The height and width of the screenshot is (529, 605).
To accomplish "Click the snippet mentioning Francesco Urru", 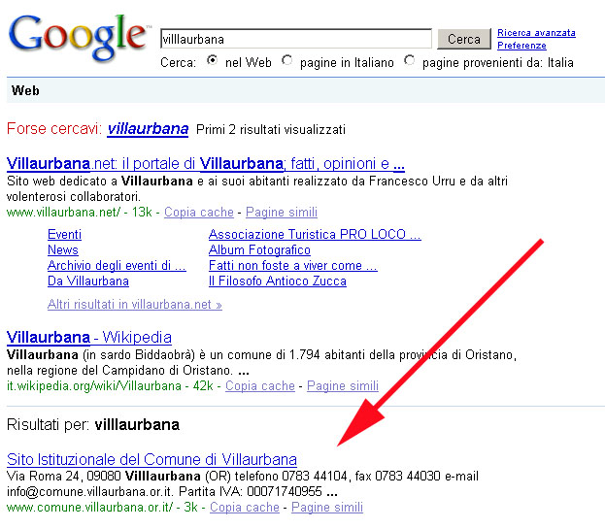I will 257,189.
